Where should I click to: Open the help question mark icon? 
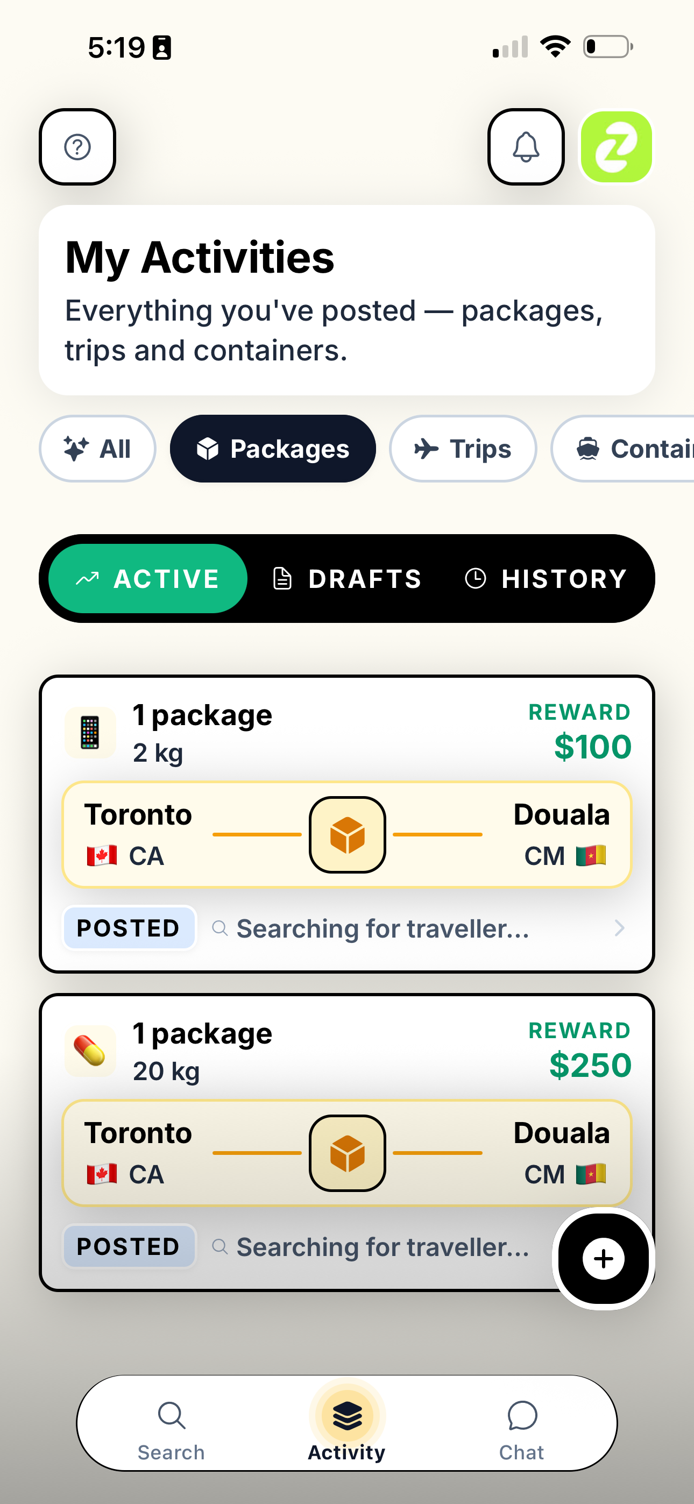(x=77, y=146)
